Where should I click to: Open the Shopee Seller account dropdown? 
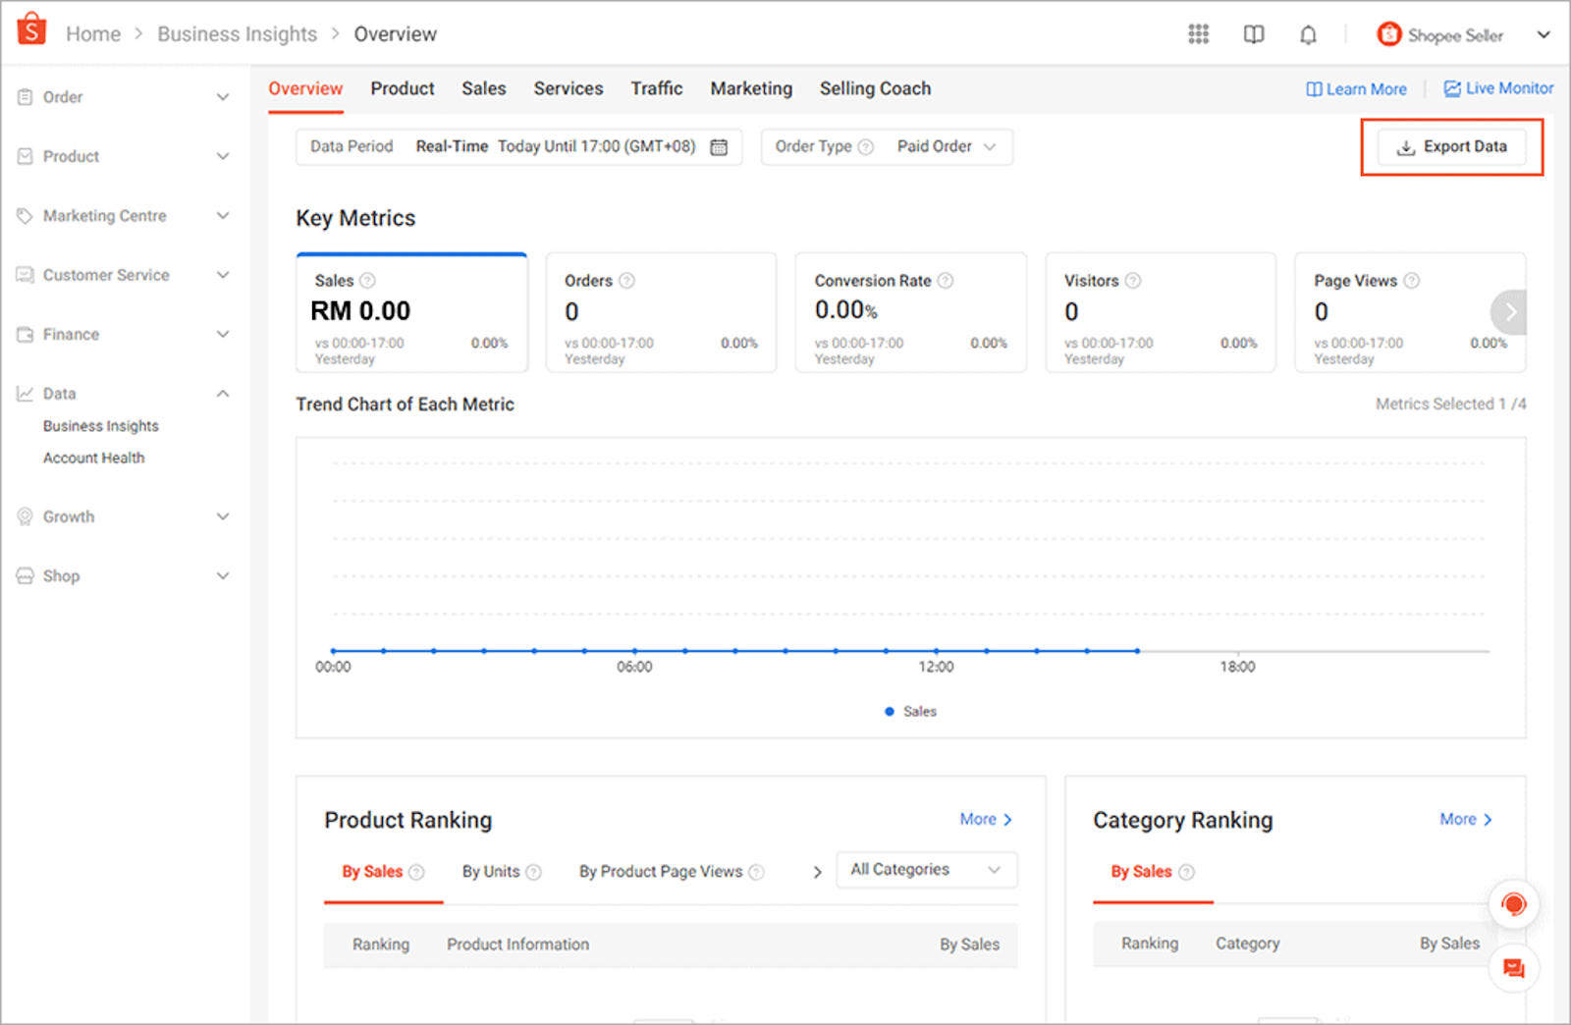click(x=1544, y=34)
